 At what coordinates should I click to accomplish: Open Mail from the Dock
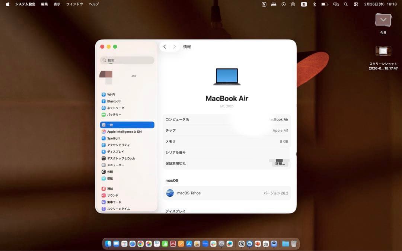coord(116,244)
